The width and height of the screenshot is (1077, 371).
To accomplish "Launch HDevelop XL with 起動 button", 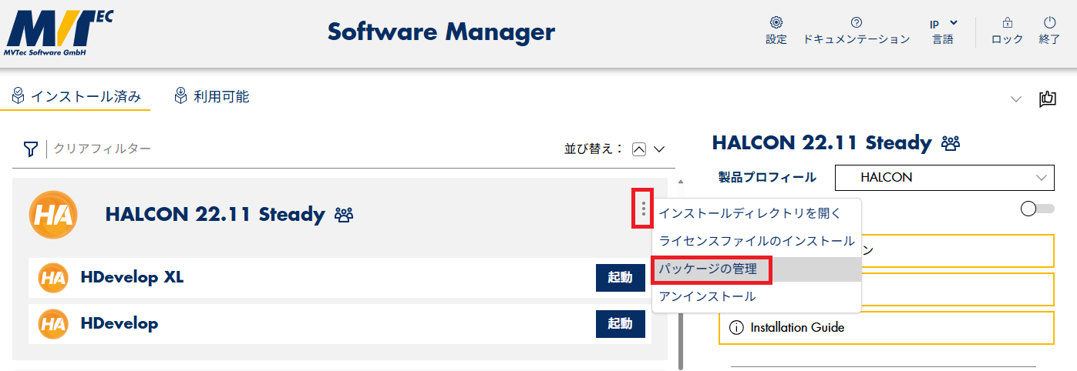I will [x=621, y=278].
